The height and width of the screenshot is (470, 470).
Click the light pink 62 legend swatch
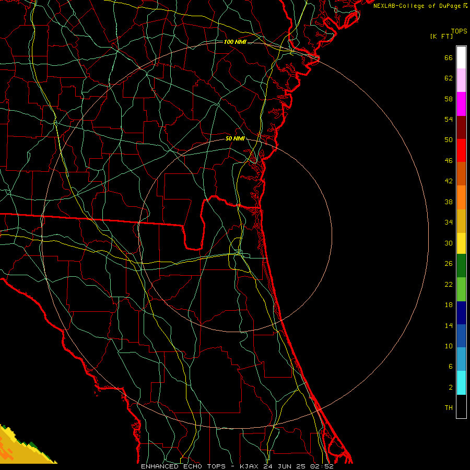461,80
